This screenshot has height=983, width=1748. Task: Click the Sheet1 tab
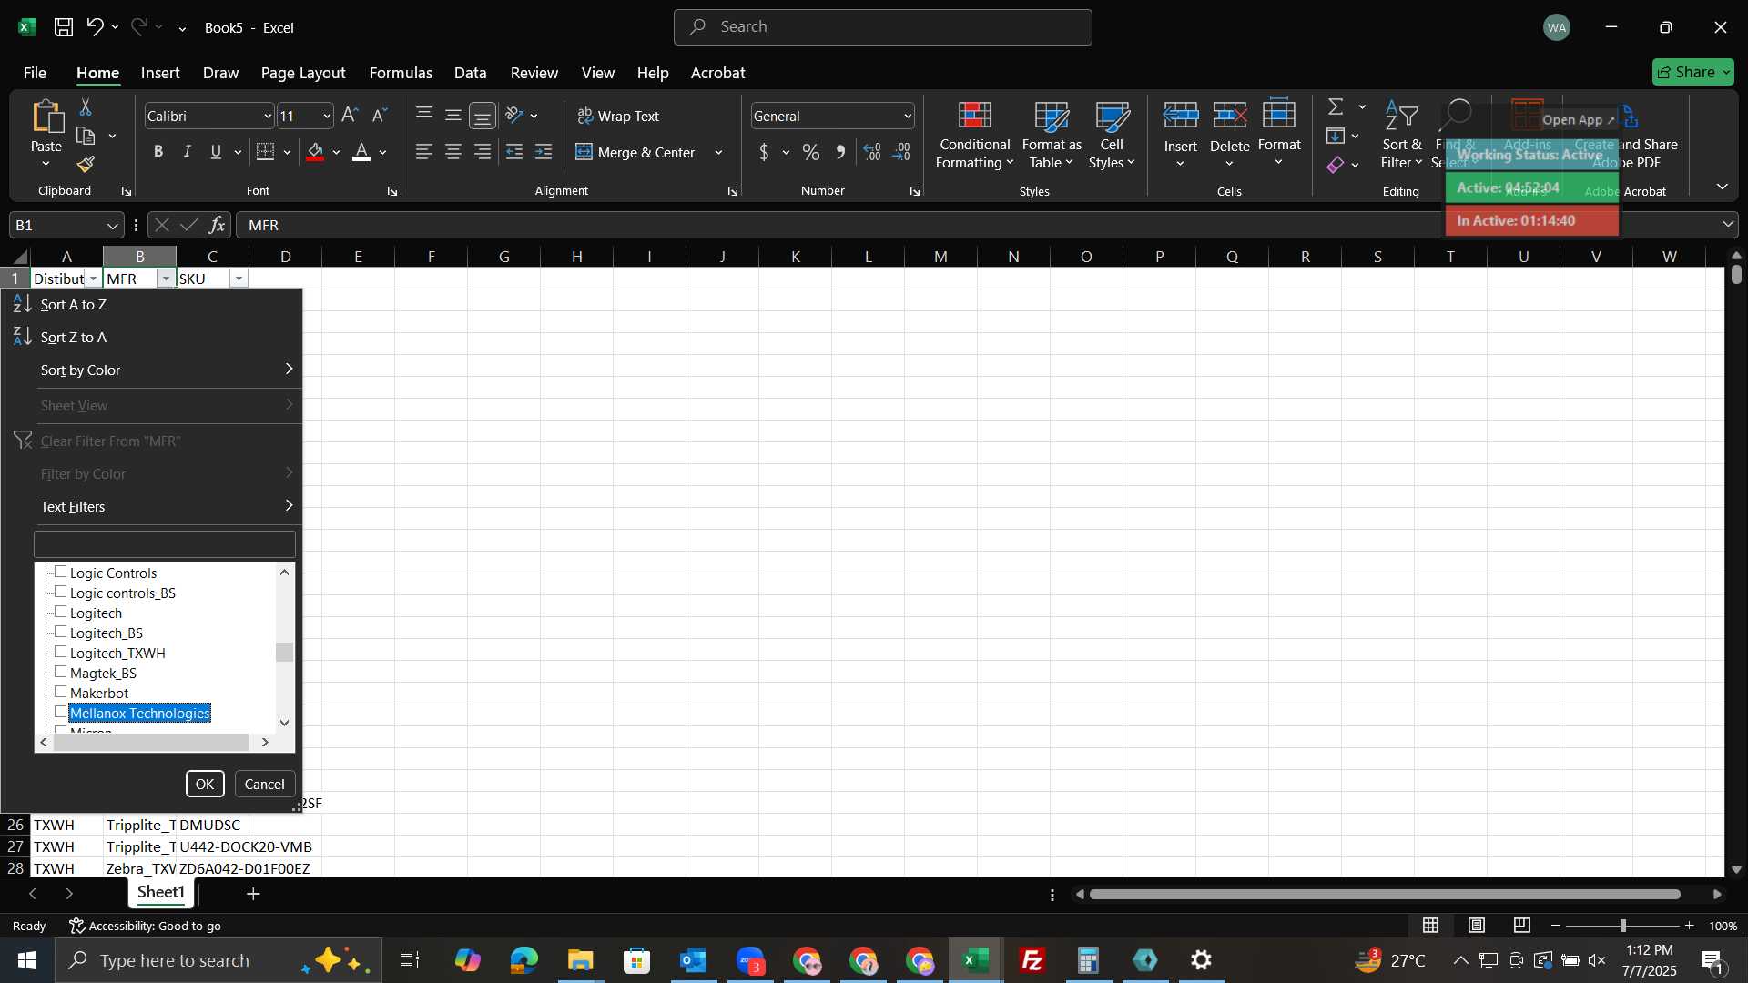pyautogui.click(x=161, y=893)
